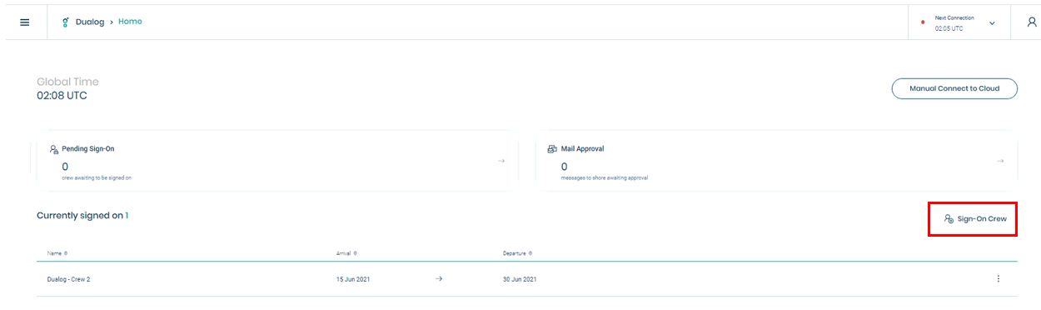Image resolution: width=1041 pixels, height=310 pixels.
Task: Click arrow between arrival and departure dates
Action: 439,279
